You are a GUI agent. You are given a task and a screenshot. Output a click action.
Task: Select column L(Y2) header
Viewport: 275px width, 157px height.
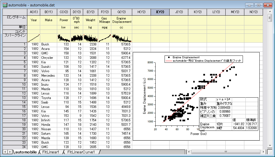[216, 12]
